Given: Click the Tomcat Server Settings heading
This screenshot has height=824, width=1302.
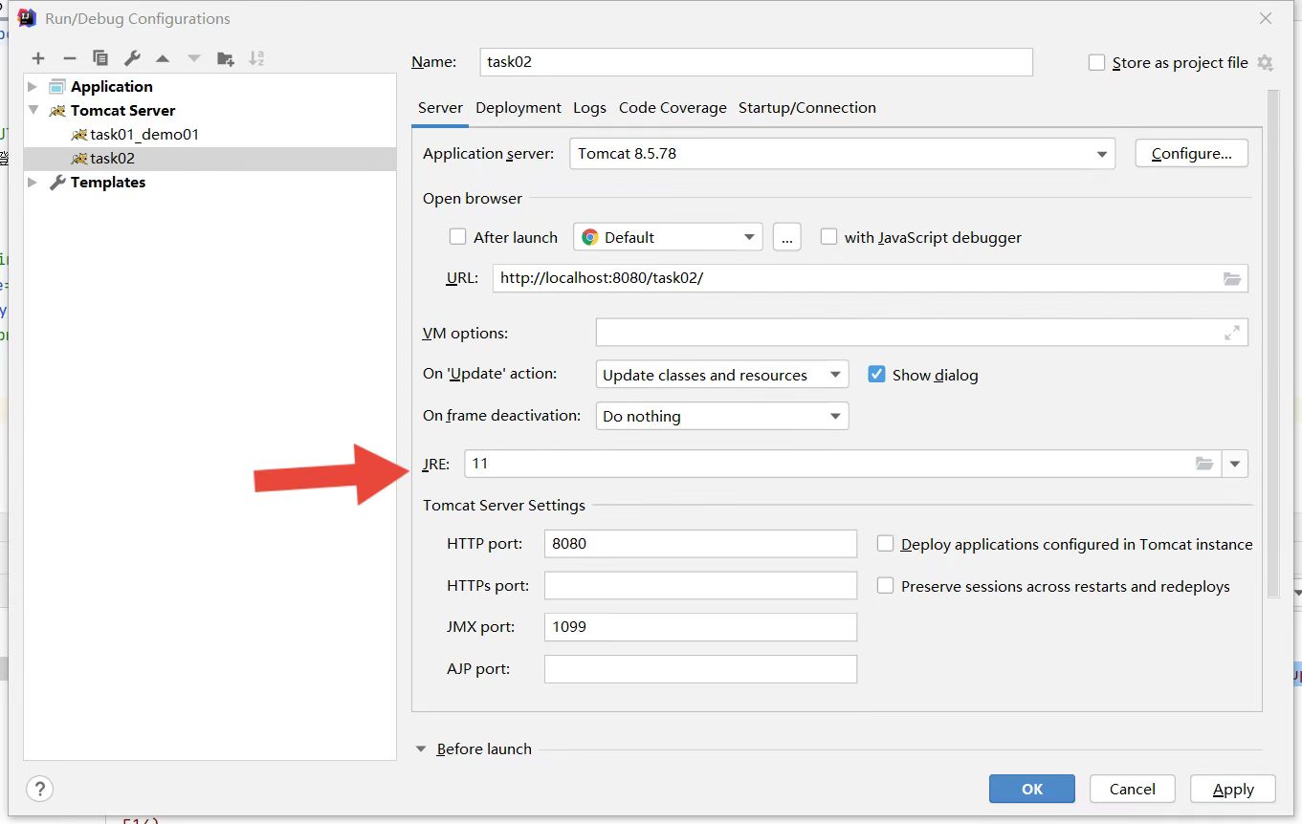Looking at the screenshot, I should [x=504, y=505].
